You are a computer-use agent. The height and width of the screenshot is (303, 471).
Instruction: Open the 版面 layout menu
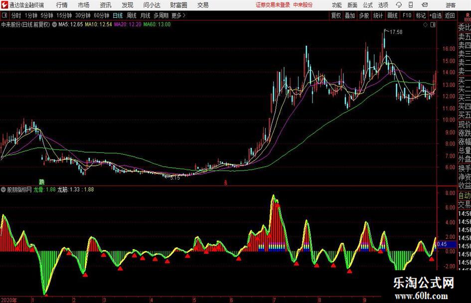(x=352, y=5)
